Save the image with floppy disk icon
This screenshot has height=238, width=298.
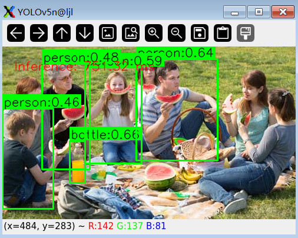[200, 33]
